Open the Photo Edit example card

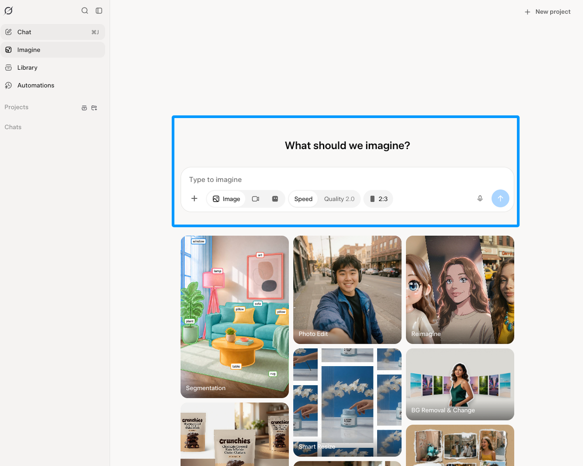(x=348, y=290)
